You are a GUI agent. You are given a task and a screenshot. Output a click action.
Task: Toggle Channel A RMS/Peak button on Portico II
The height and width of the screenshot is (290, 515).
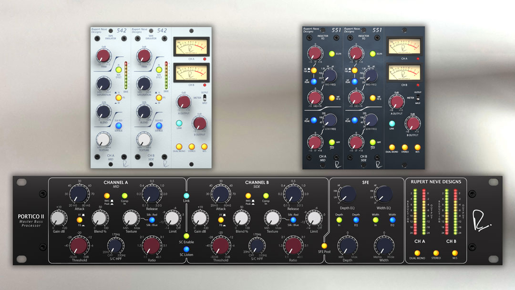tap(107, 196)
